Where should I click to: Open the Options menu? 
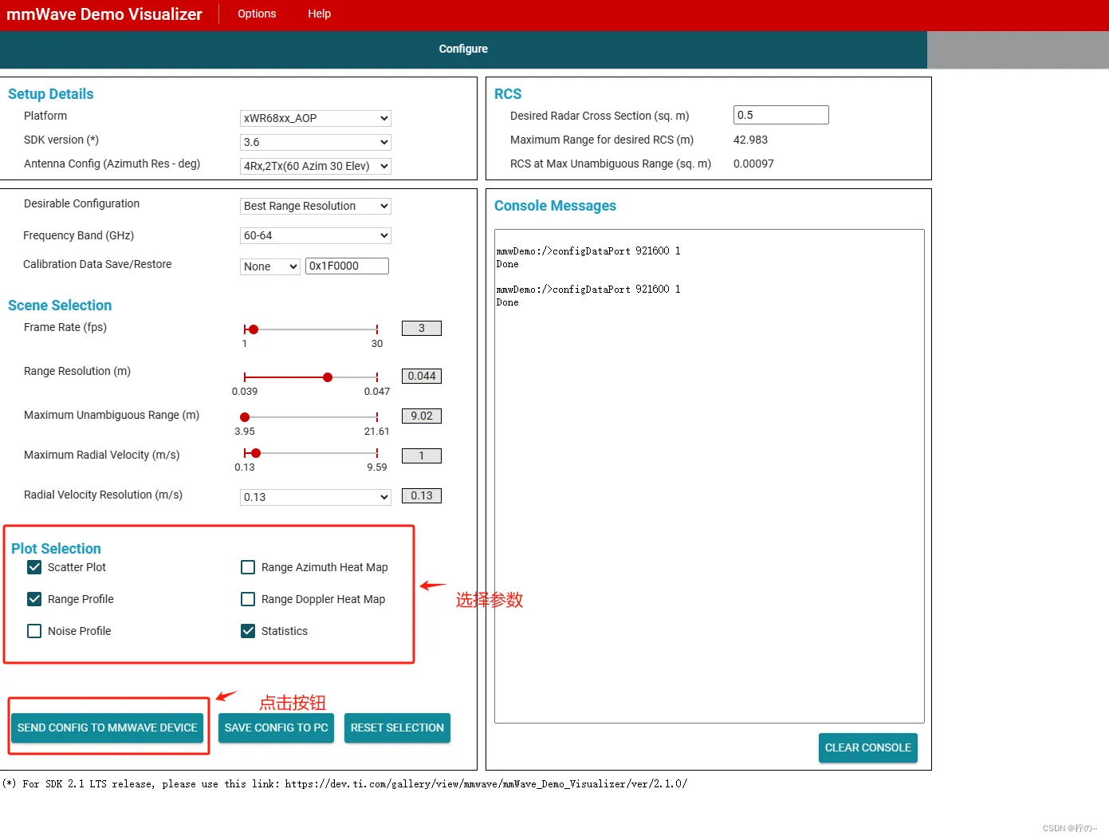pyautogui.click(x=257, y=14)
